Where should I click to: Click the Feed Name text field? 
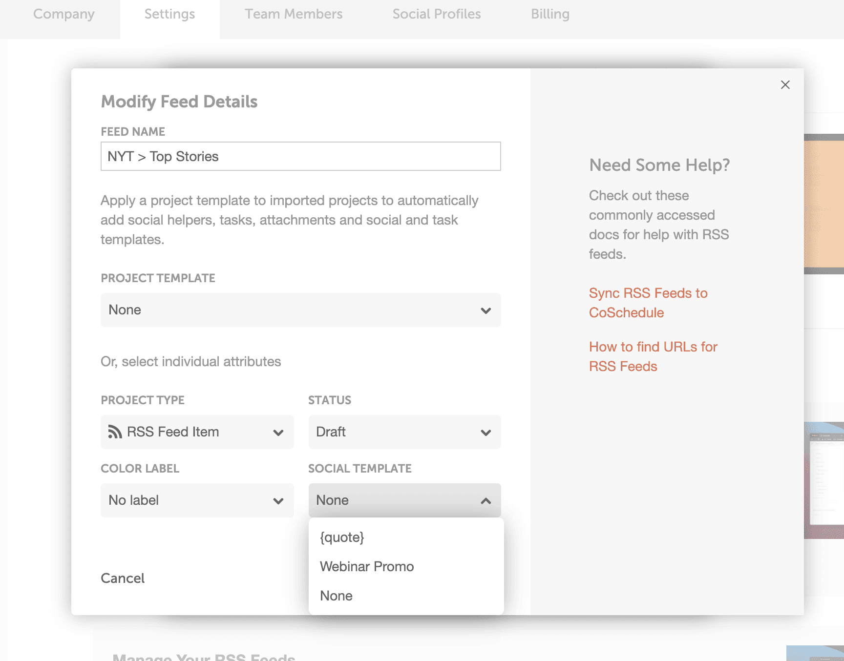coord(300,156)
